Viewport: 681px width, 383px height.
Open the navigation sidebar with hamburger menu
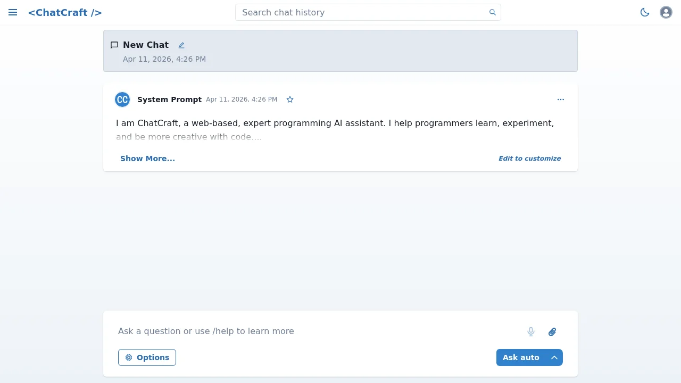point(13,12)
